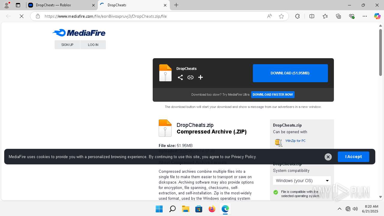Open Collections icon

[338, 16]
